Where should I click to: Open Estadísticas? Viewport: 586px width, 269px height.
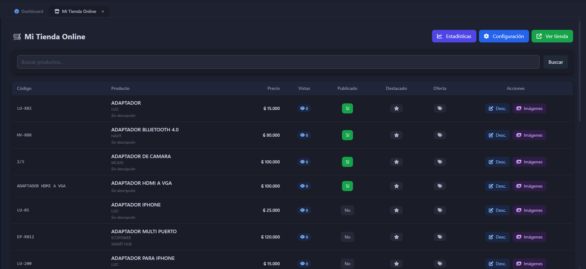pos(454,36)
